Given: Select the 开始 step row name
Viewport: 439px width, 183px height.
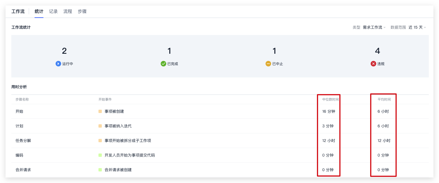Looking at the screenshot, I should (19, 111).
